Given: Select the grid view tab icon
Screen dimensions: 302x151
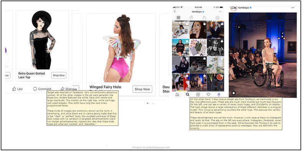Looking at the screenshot, I should coord(178,18).
